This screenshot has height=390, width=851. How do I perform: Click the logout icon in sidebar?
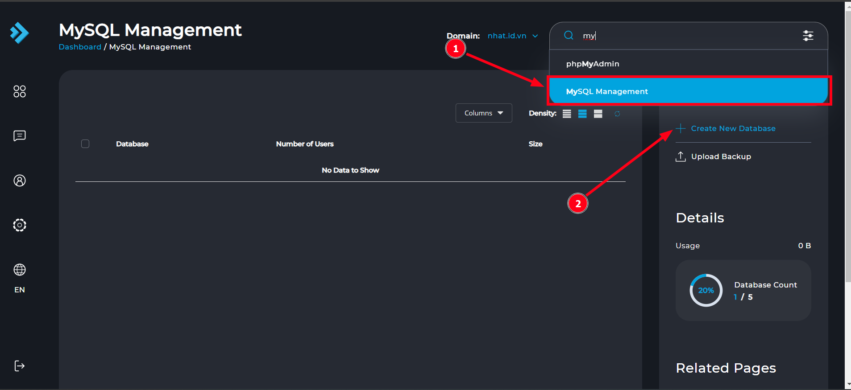(20, 366)
